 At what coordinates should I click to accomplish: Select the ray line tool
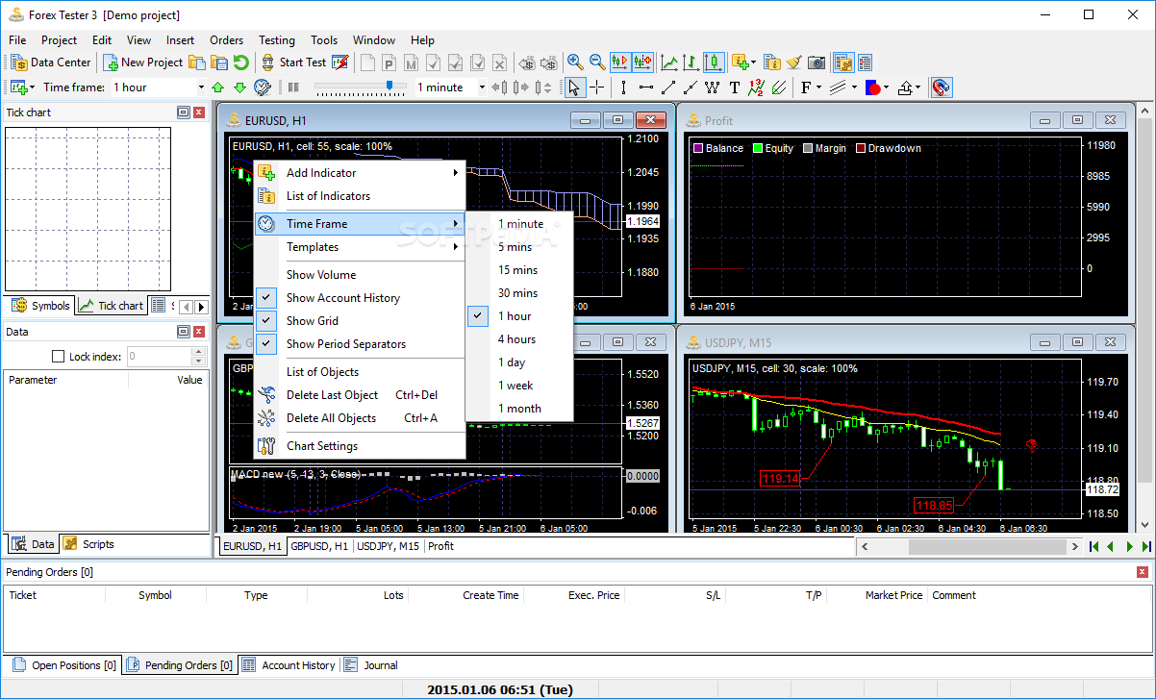click(x=690, y=87)
